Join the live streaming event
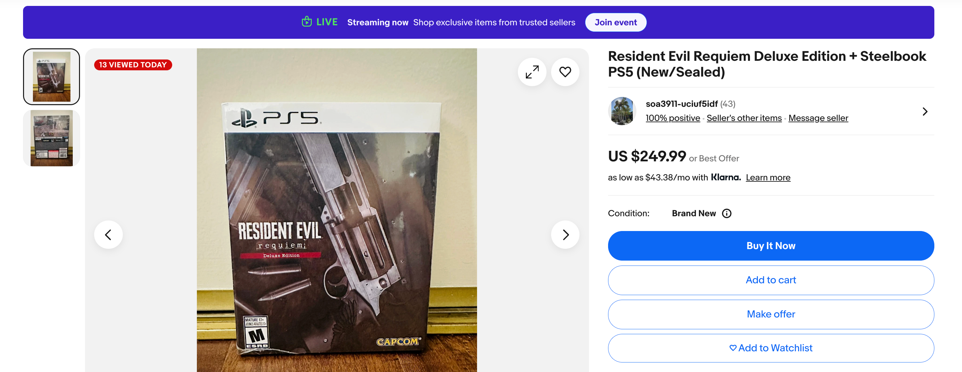962x372 pixels. point(615,22)
